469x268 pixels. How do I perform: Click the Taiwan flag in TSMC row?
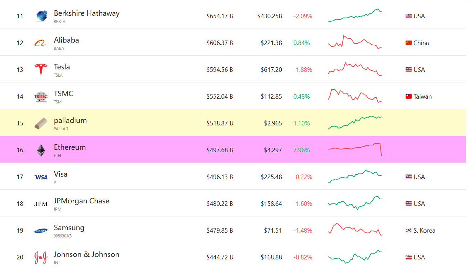[409, 96]
